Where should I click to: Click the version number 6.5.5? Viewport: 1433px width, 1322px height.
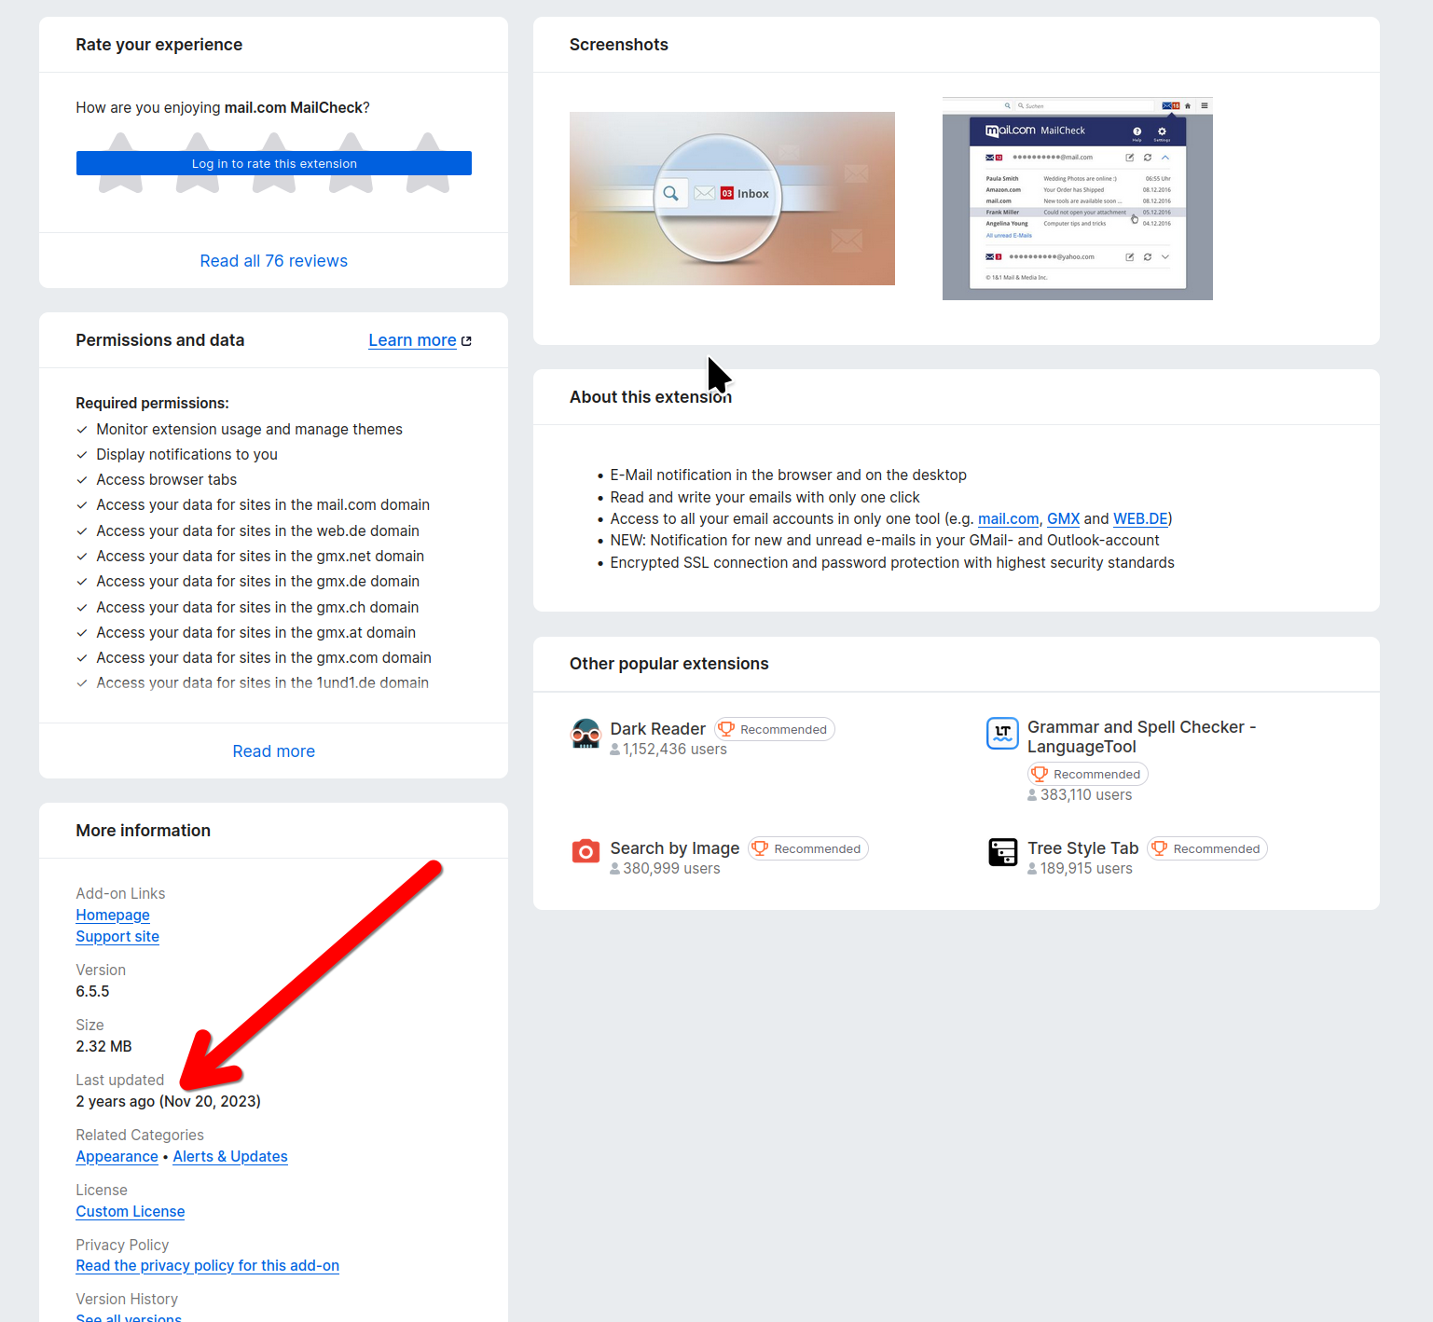coord(92,992)
